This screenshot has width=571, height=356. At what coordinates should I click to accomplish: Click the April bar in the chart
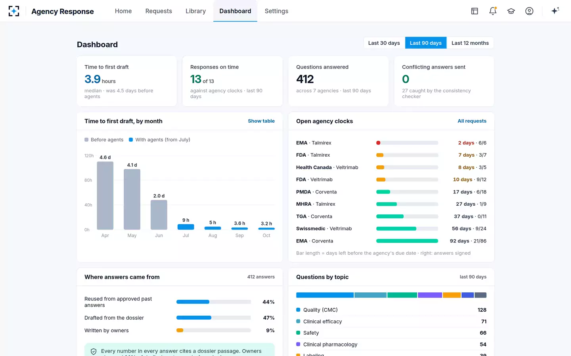[105, 195]
